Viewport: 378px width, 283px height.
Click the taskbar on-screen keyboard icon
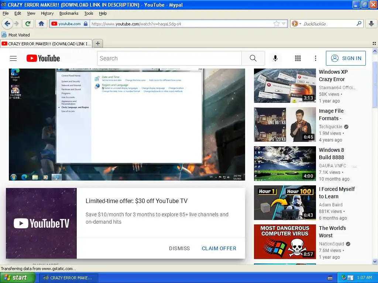click(330, 278)
